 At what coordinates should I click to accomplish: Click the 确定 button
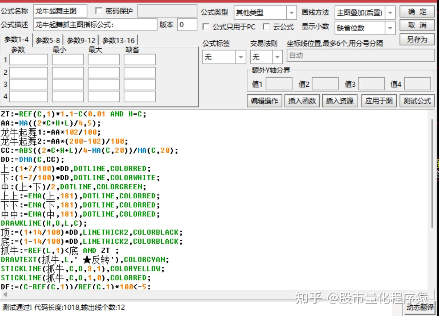coord(417,12)
